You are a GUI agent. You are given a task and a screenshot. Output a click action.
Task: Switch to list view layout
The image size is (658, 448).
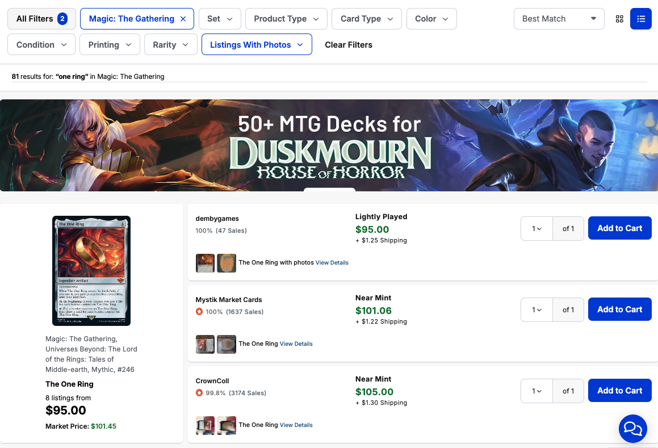click(641, 19)
